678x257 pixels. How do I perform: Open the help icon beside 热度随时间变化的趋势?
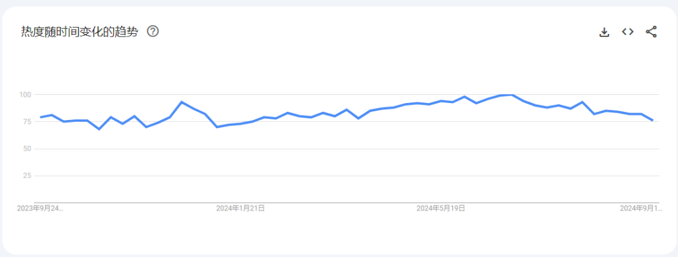click(x=153, y=31)
